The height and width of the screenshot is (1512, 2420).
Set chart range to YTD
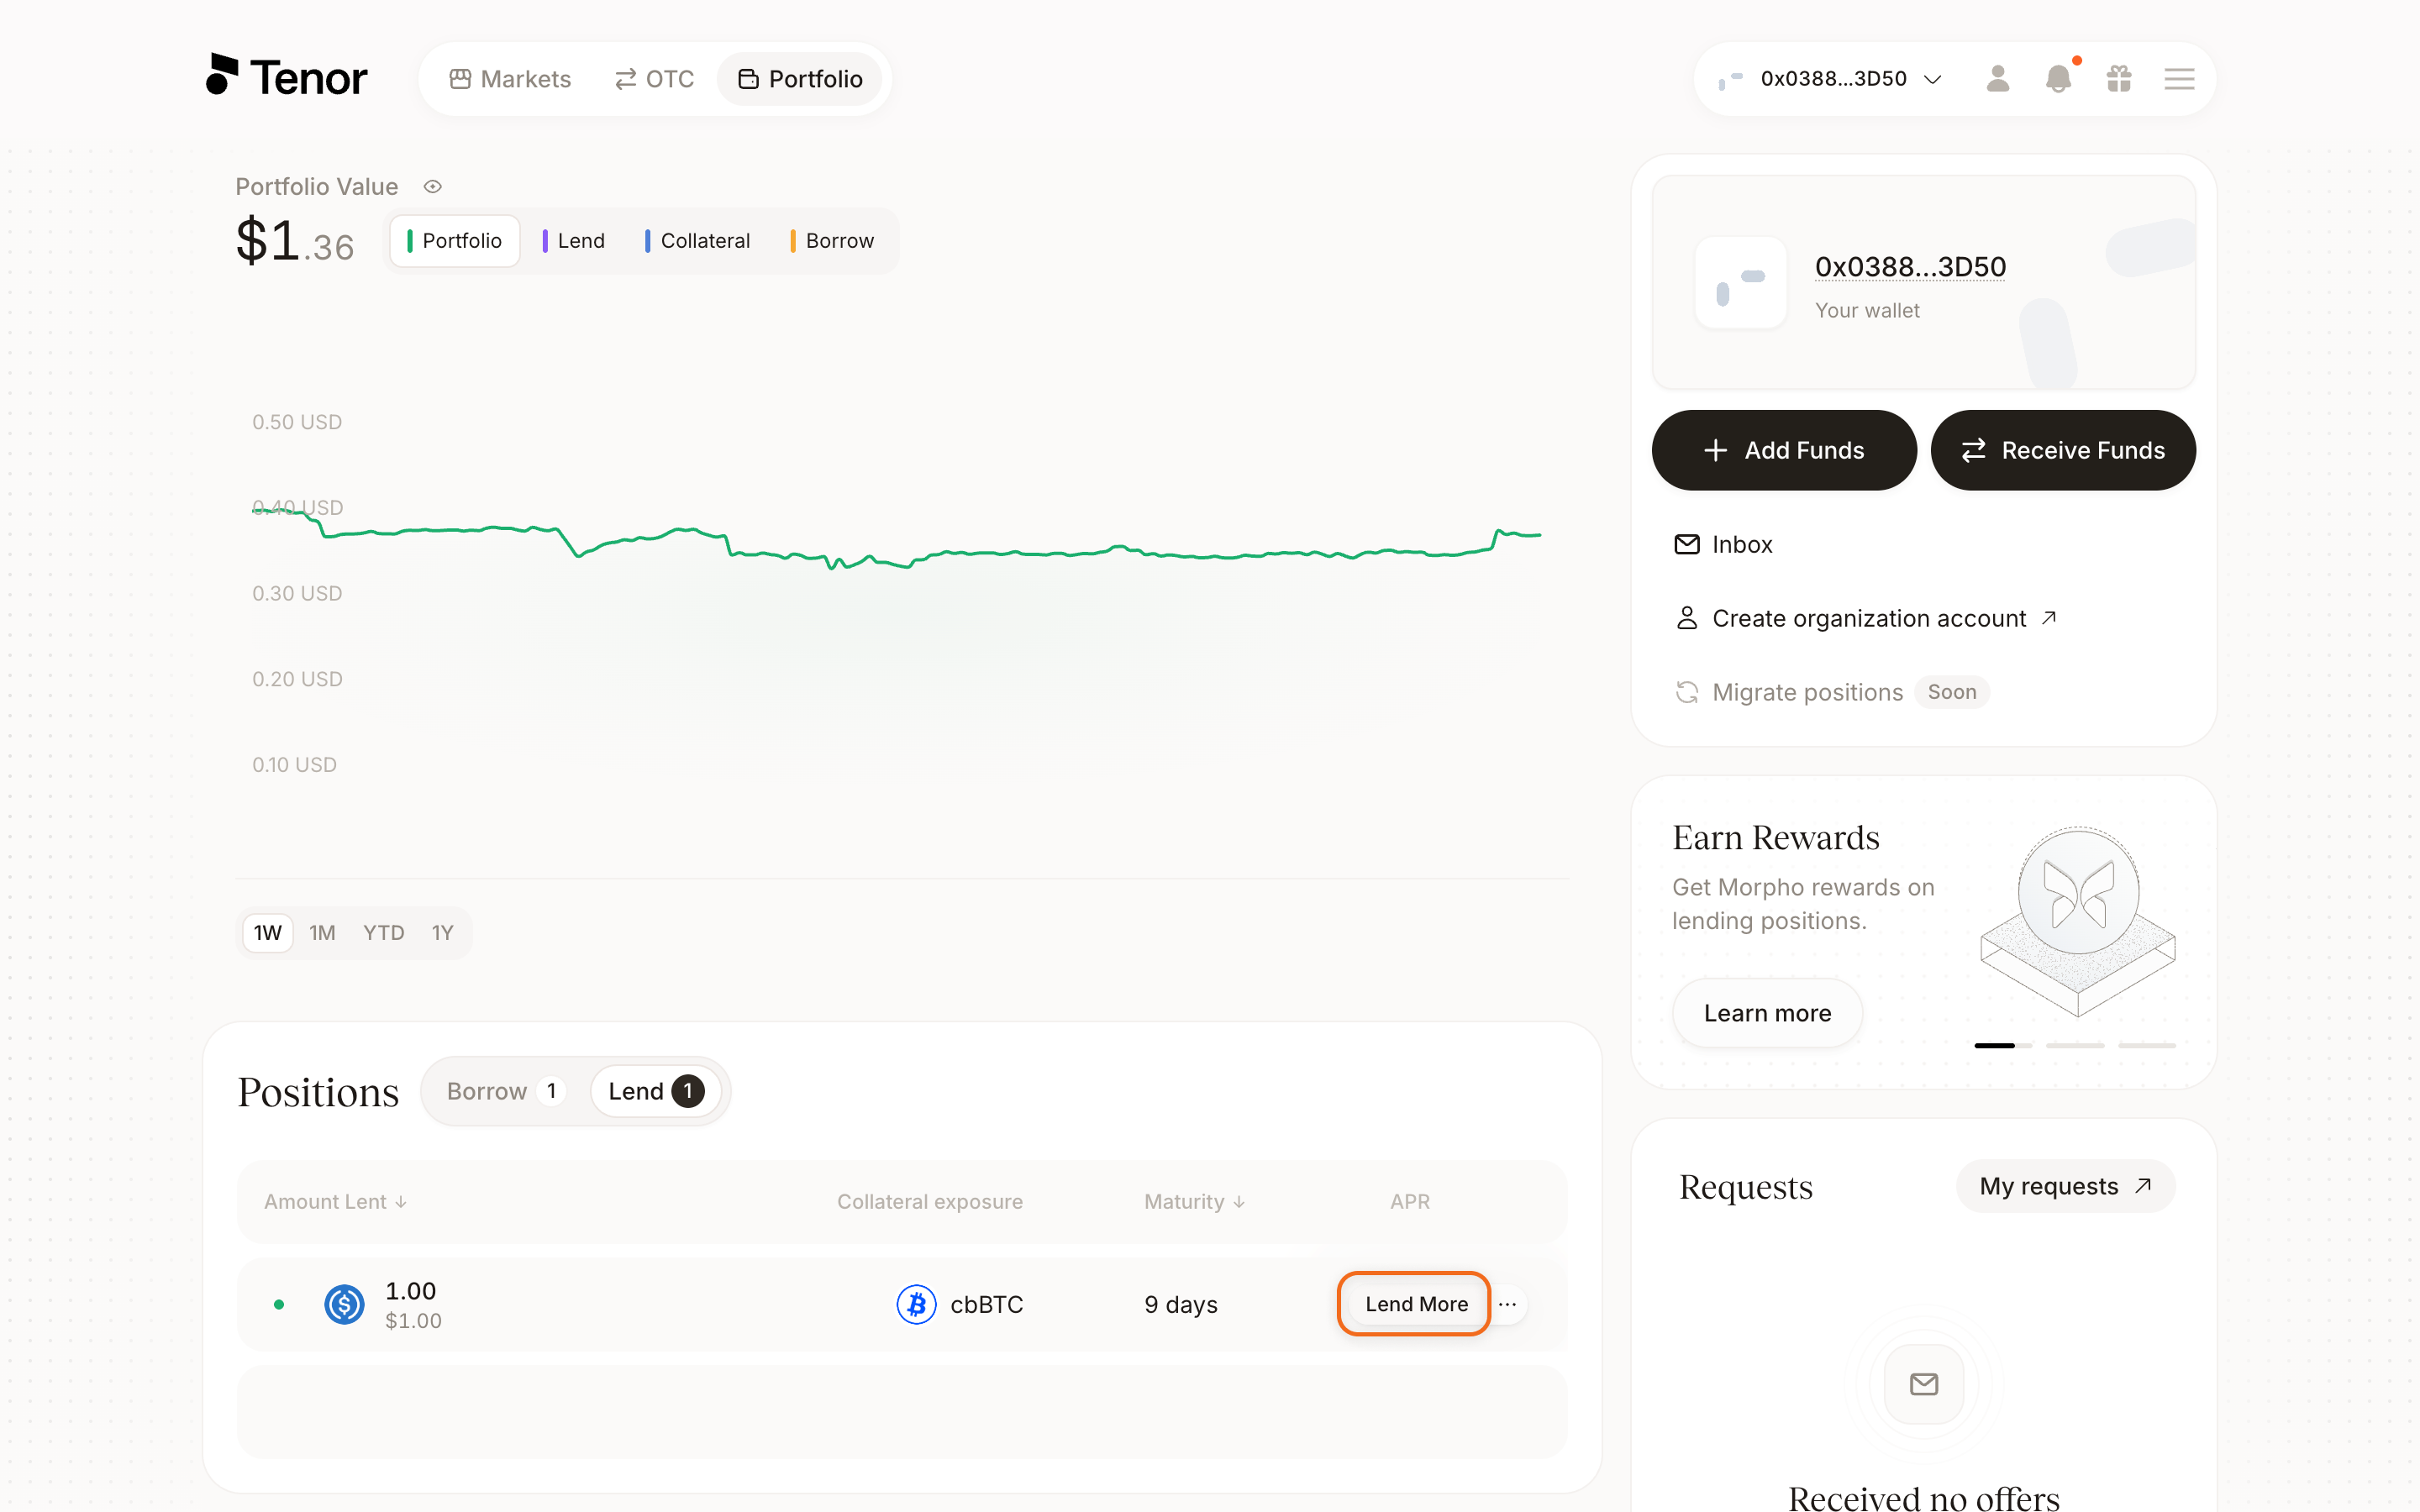(383, 933)
